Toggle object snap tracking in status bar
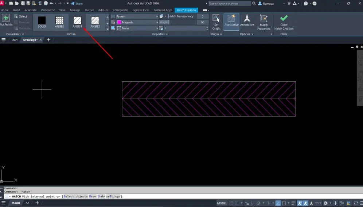The height and width of the screenshot is (207, 363). (x=278, y=203)
